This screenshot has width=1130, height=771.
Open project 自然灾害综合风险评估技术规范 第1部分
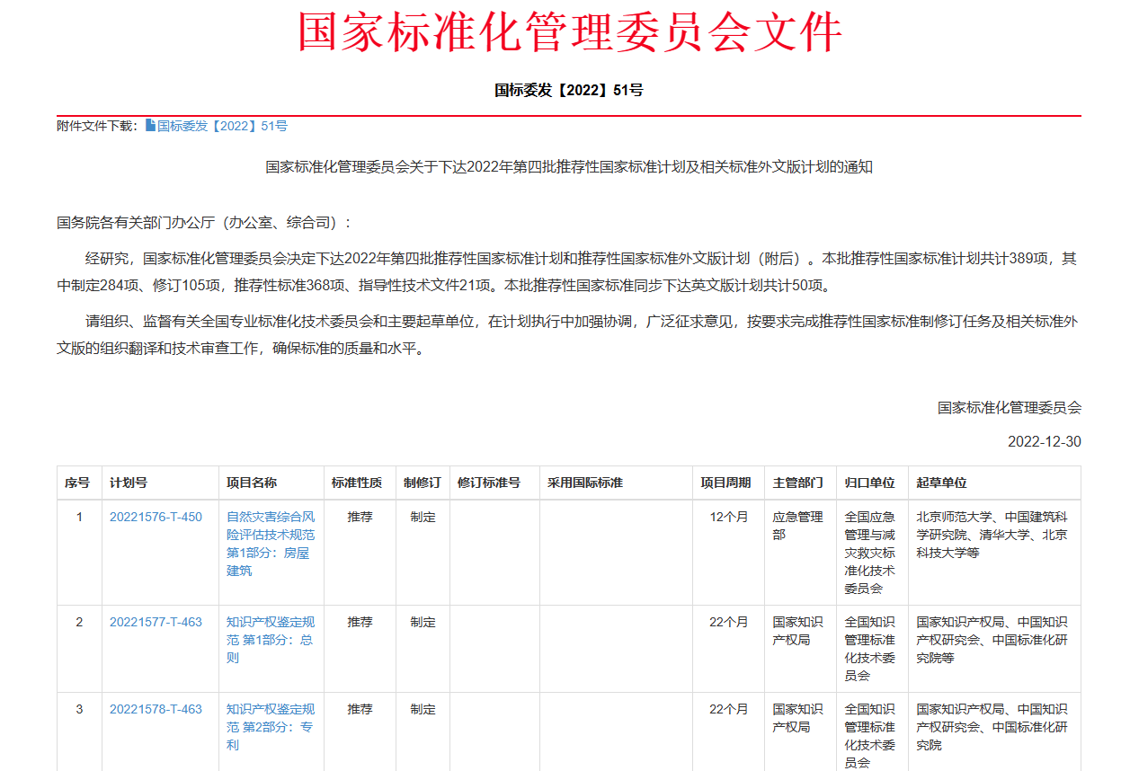(271, 544)
